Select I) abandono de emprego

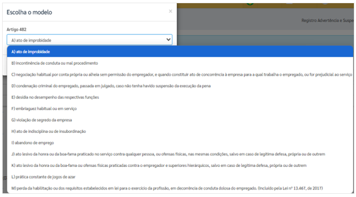180,143
